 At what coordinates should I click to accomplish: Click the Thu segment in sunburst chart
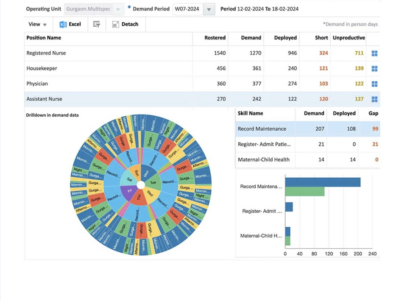tap(139, 197)
